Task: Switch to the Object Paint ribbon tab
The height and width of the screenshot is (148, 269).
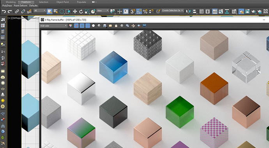Action: tap(62, 2)
